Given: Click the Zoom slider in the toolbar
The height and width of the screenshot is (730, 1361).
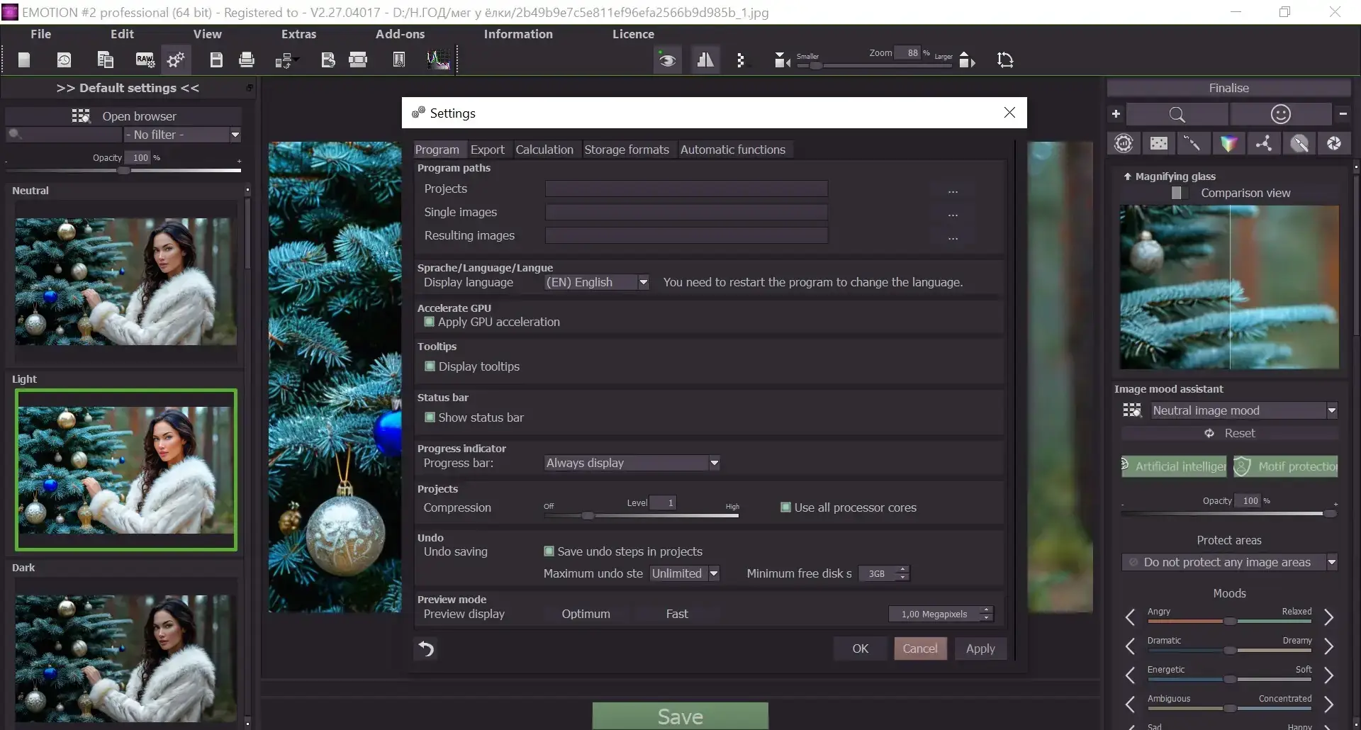Looking at the screenshot, I should click(874, 66).
